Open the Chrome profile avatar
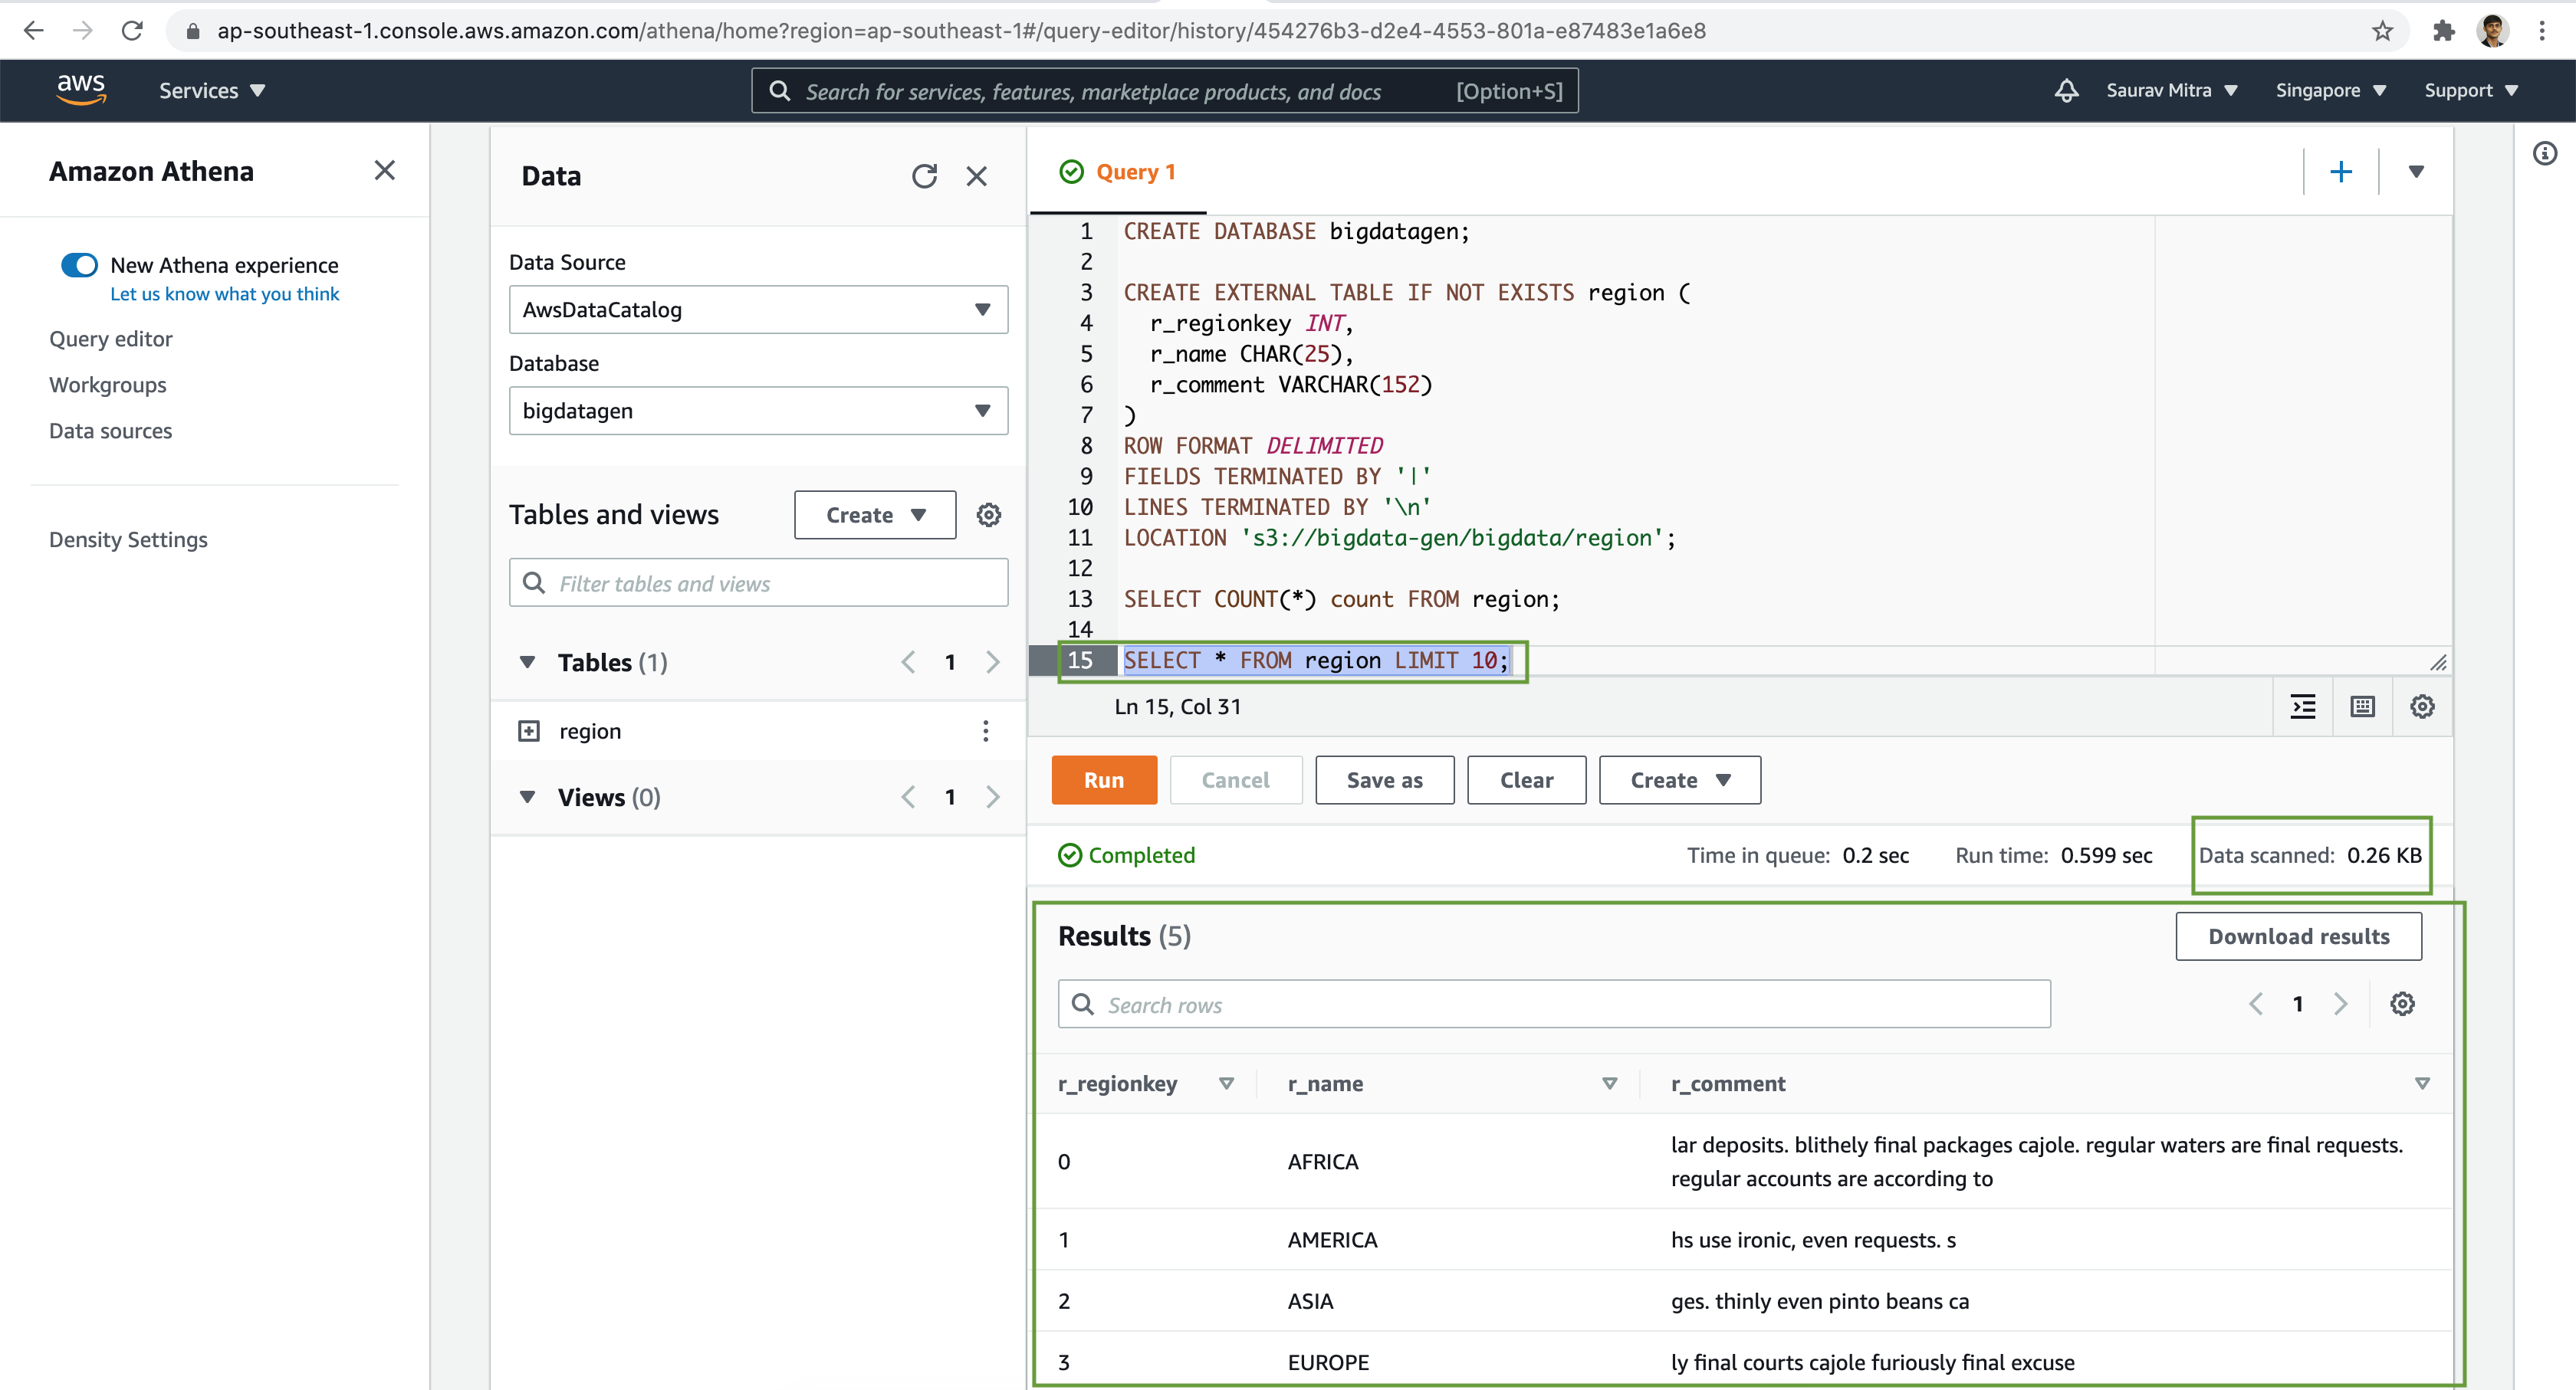 point(2493,31)
